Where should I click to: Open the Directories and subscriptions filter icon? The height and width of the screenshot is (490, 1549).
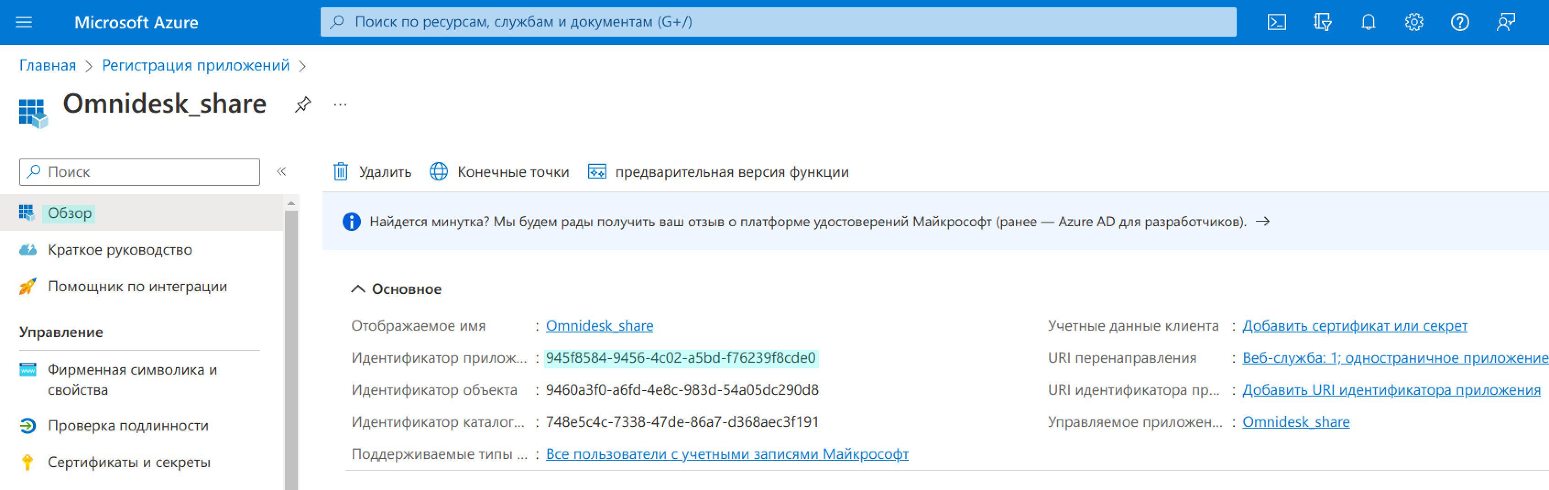click(1322, 22)
